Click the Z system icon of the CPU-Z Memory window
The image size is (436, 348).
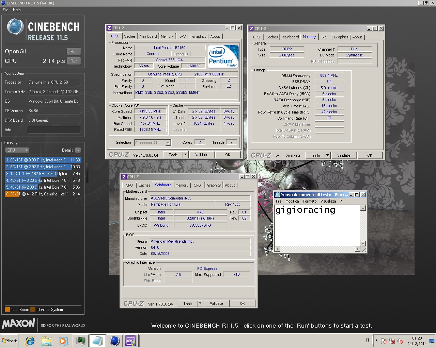pos(251,29)
